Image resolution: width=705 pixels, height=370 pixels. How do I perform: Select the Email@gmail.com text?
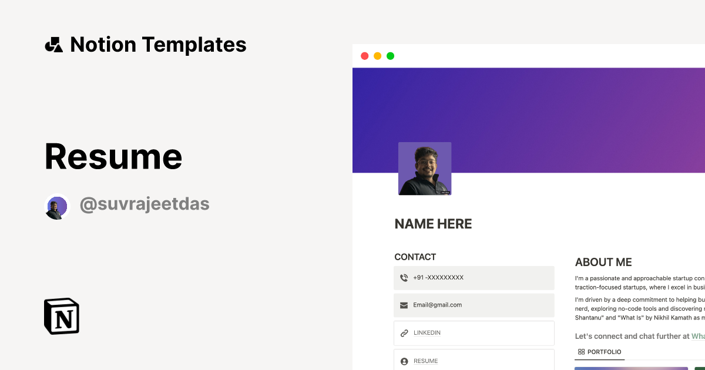tap(437, 305)
